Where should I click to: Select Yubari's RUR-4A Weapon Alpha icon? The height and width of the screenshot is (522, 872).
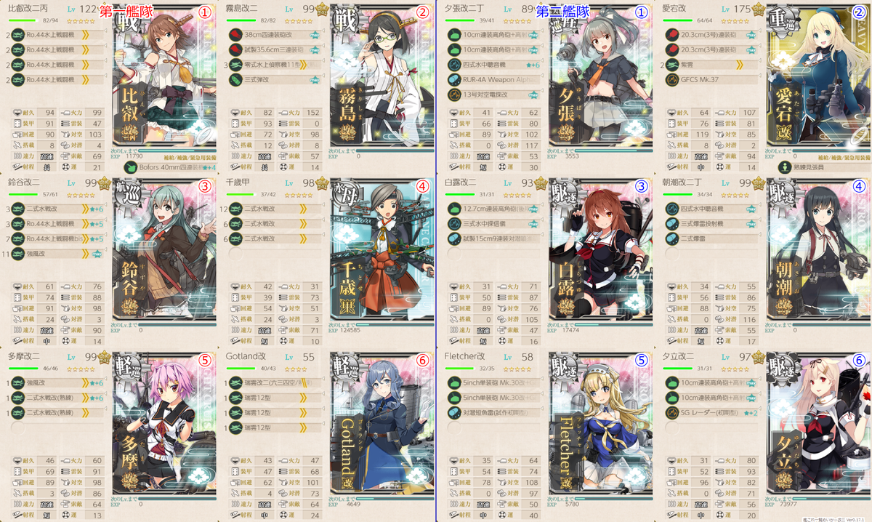point(453,79)
